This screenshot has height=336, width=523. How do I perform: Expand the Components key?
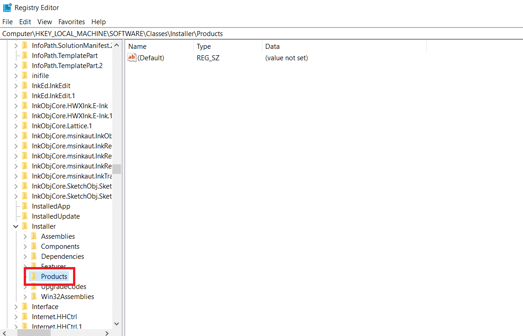pos(25,247)
